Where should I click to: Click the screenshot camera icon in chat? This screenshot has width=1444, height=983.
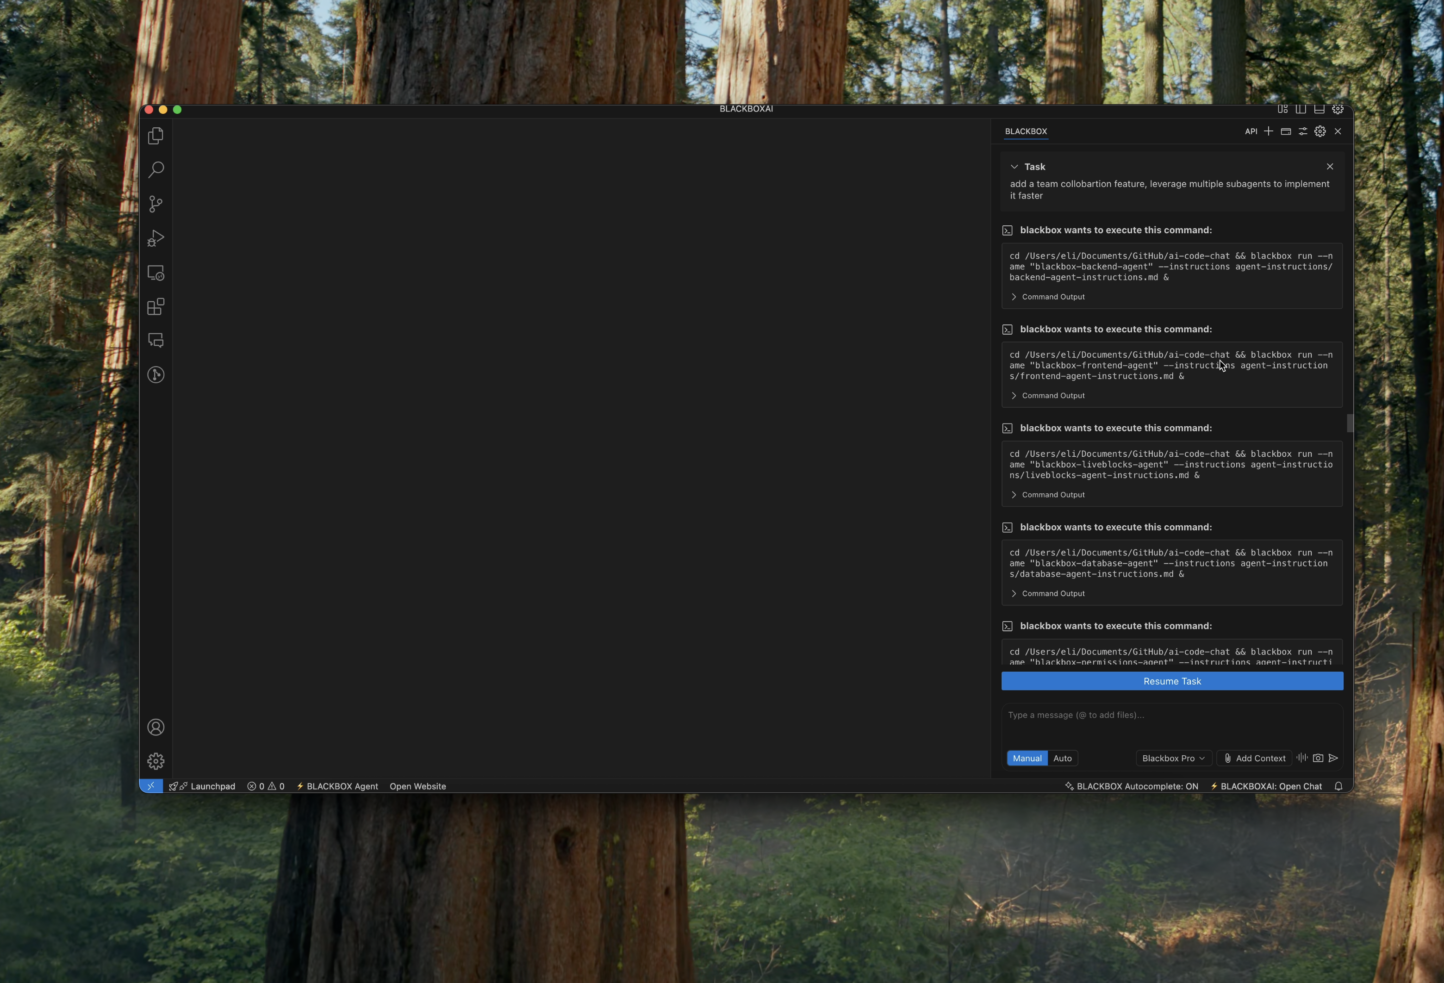tap(1318, 758)
